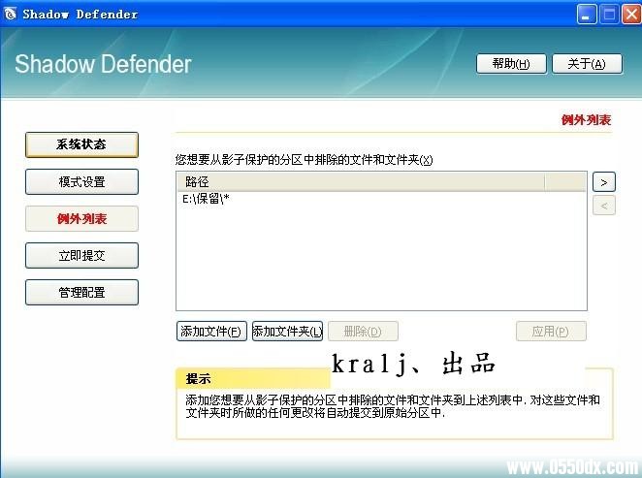The height and width of the screenshot is (478, 642).
Task: Click the empty column header beside 路径
Action: click(x=565, y=181)
